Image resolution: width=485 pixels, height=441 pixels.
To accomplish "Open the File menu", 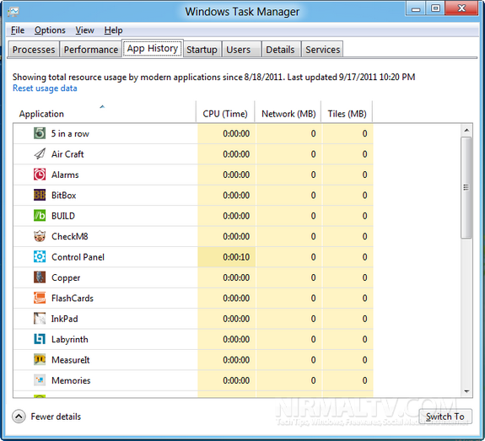I will pos(18,30).
